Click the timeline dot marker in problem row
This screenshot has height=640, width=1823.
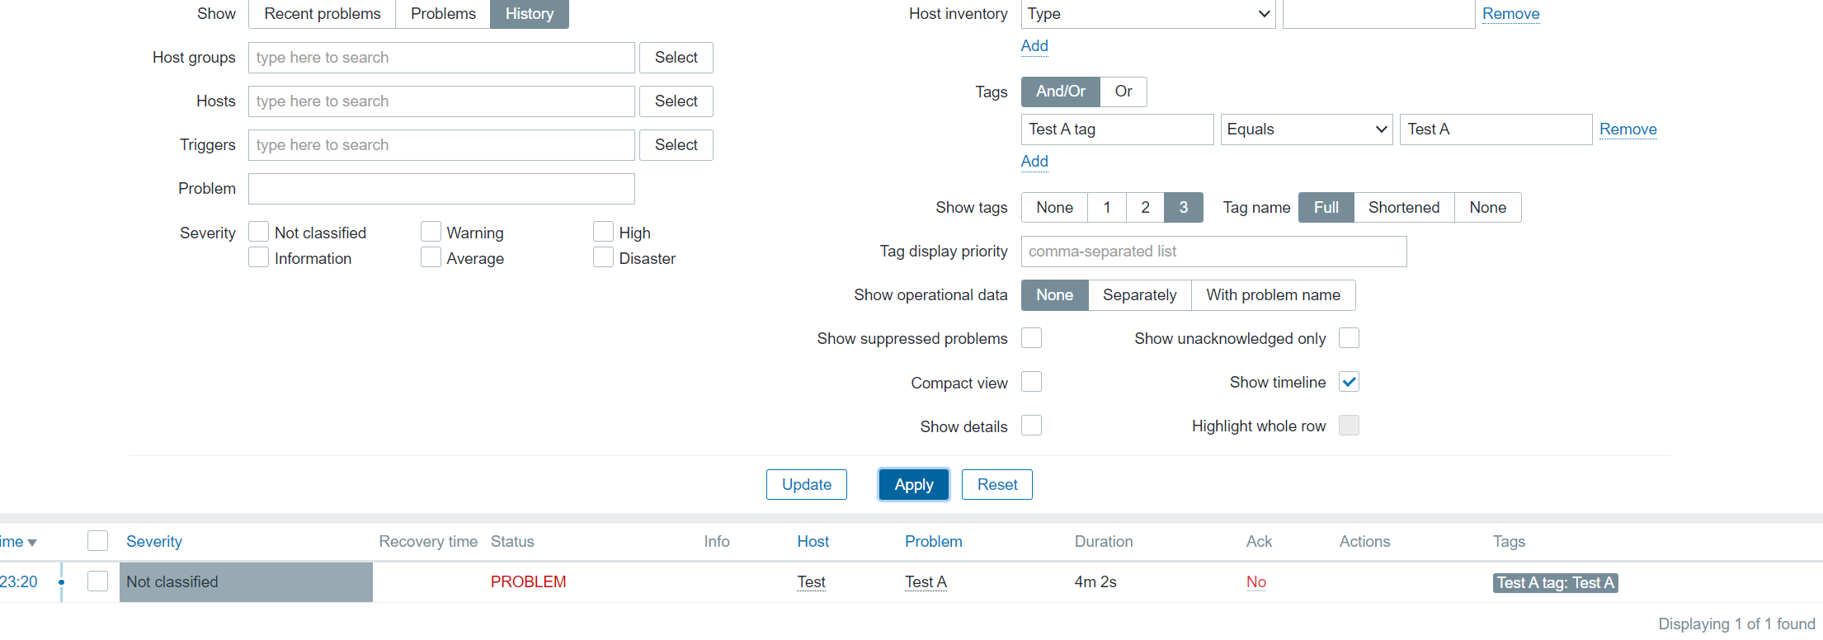point(61,582)
